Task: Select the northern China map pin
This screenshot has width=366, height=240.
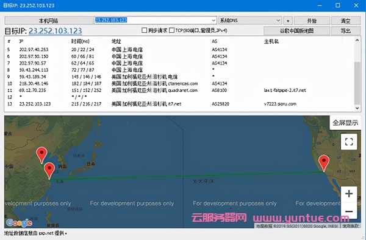Action: tap(41, 155)
